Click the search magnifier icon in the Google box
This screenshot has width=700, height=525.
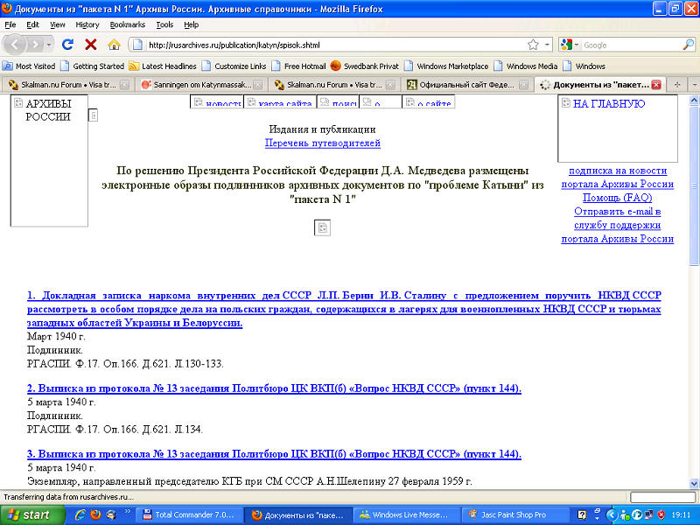point(688,45)
